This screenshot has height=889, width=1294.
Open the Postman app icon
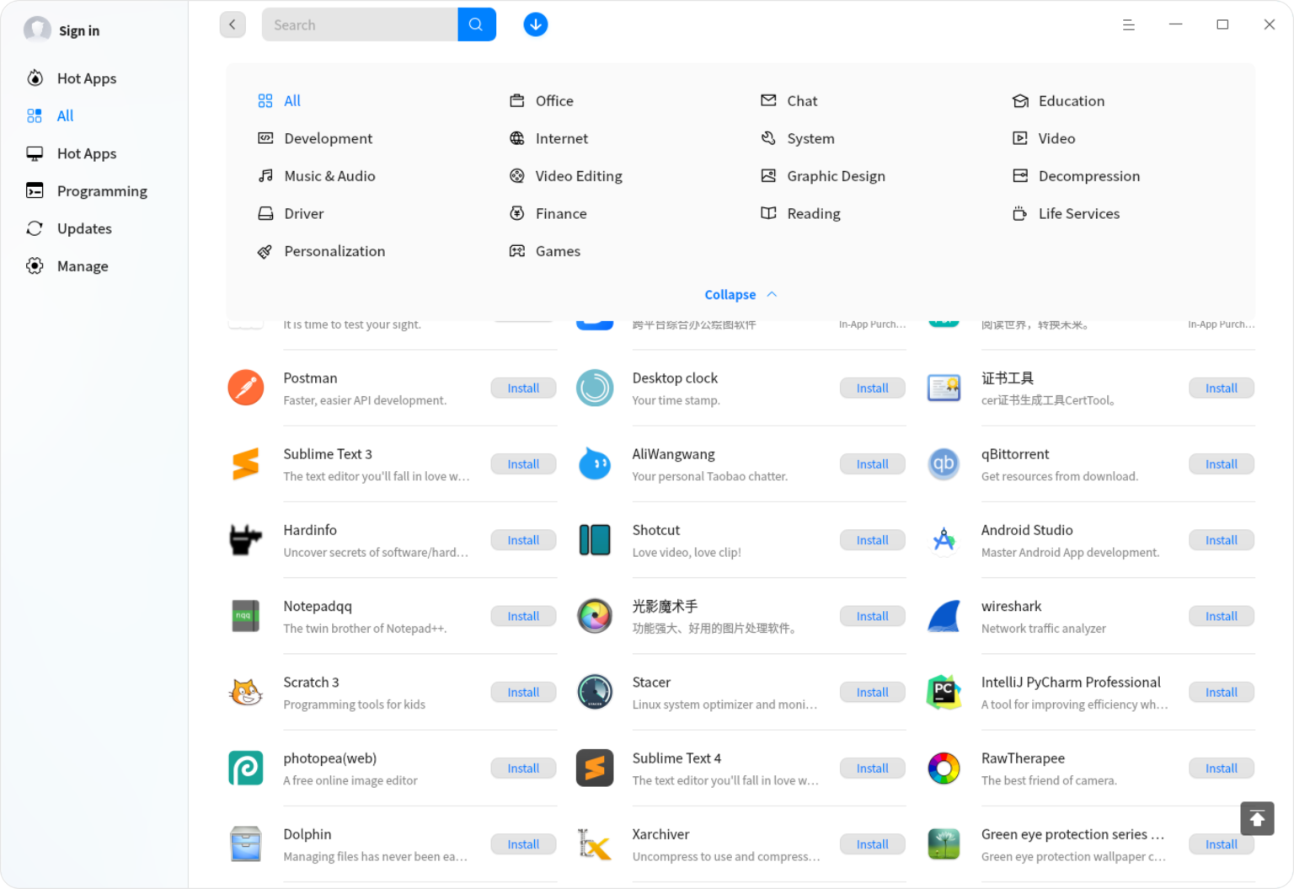click(x=245, y=388)
